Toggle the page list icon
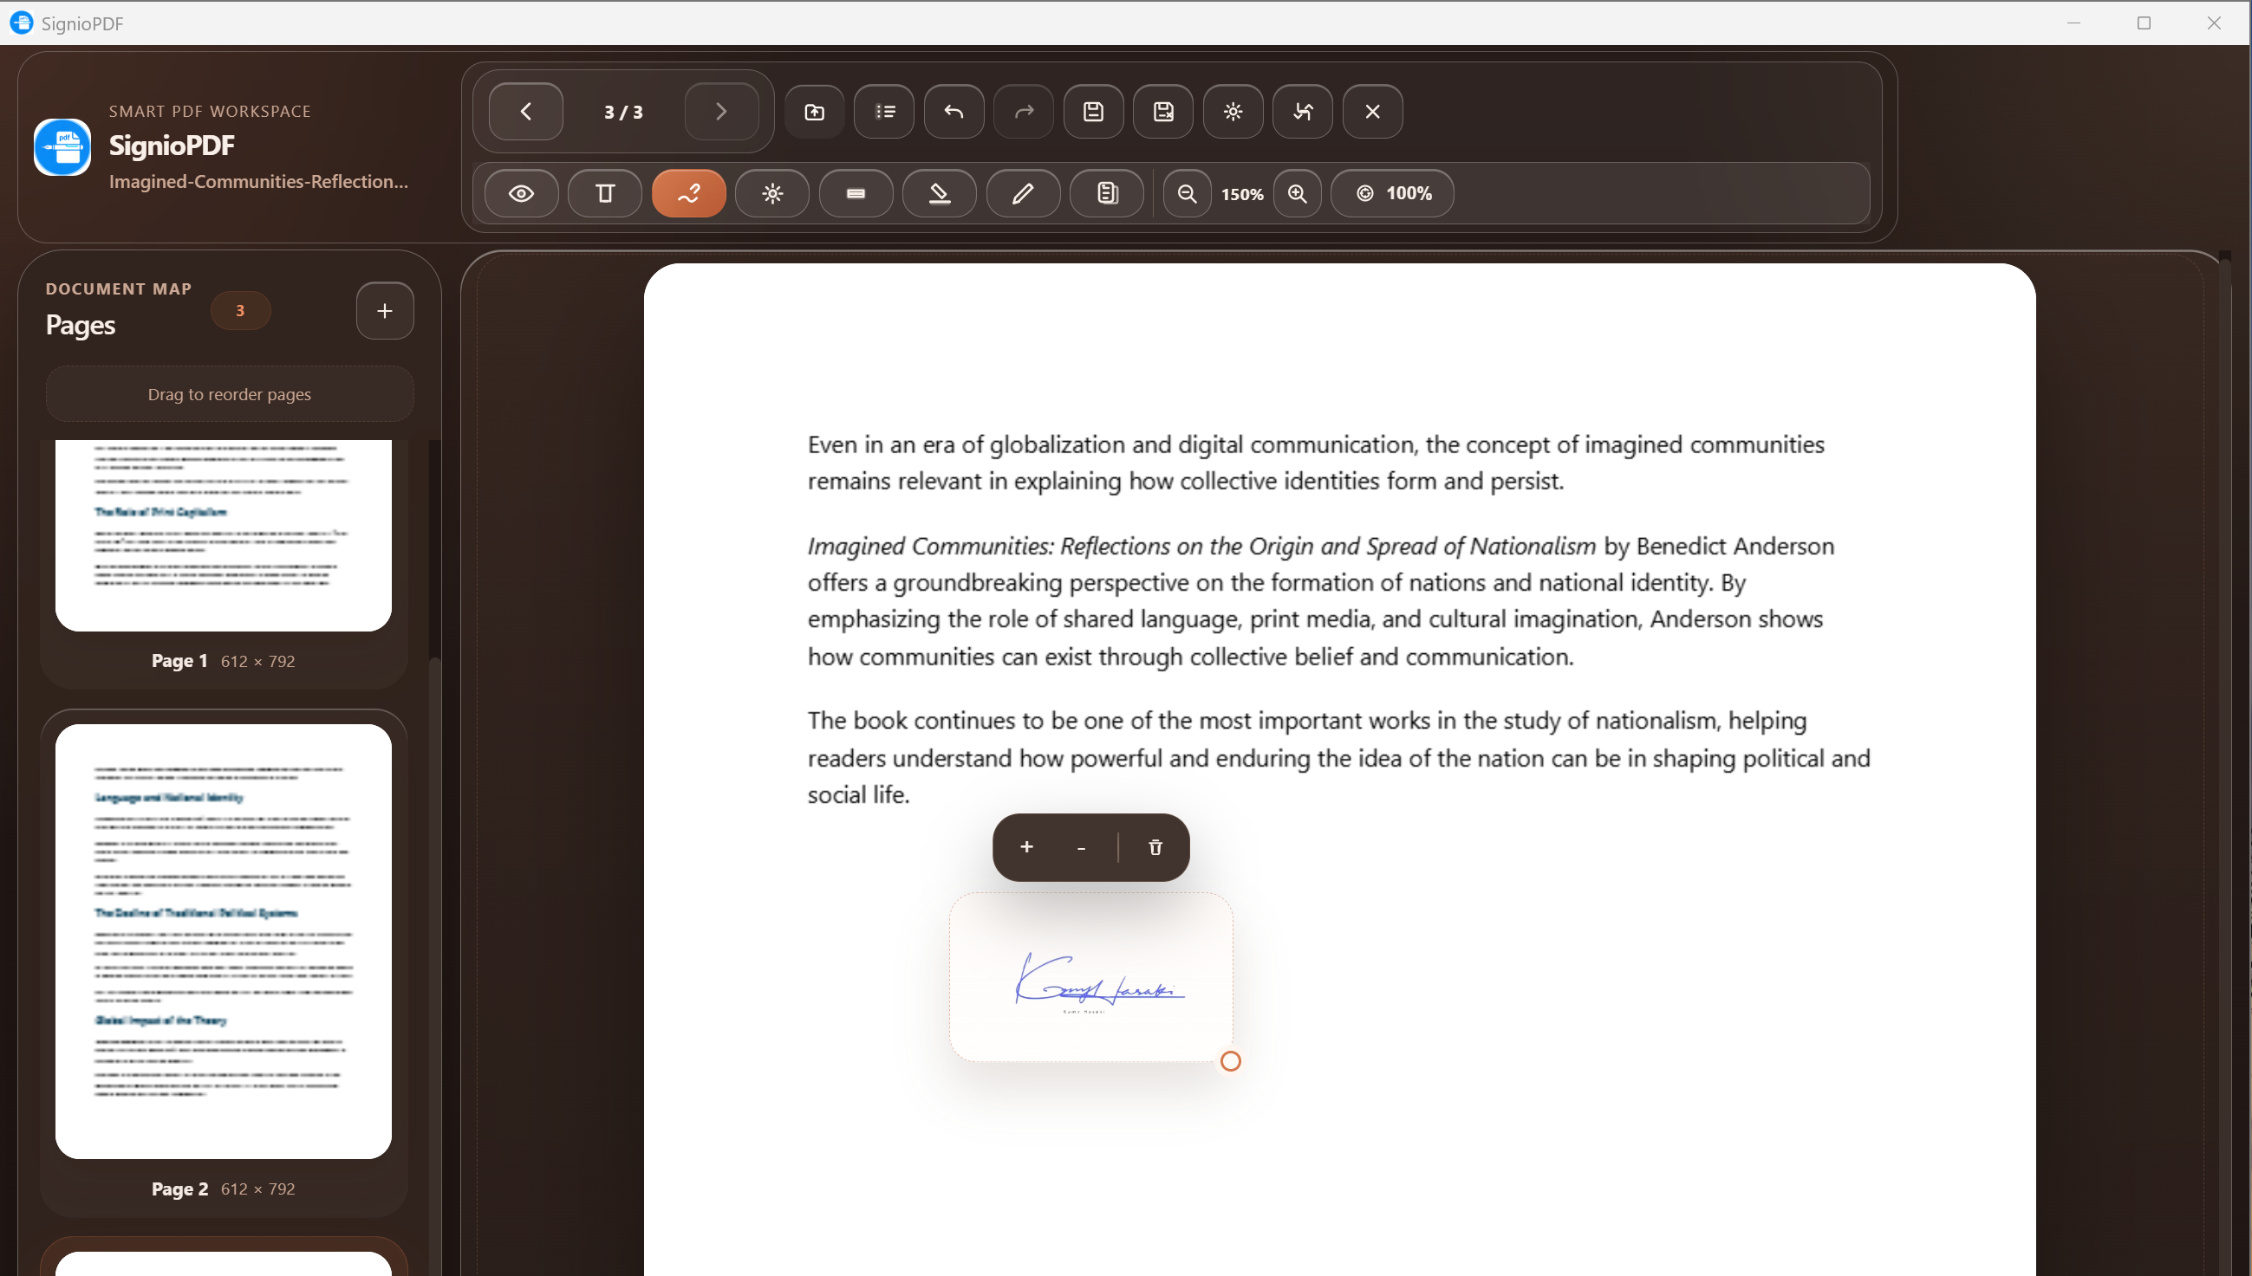This screenshot has width=2252, height=1276. [884, 111]
